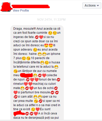Screen dimensions: 102x121
Task: Click the red heart before 'Eu sunt'
Action: [x=38, y=109]
